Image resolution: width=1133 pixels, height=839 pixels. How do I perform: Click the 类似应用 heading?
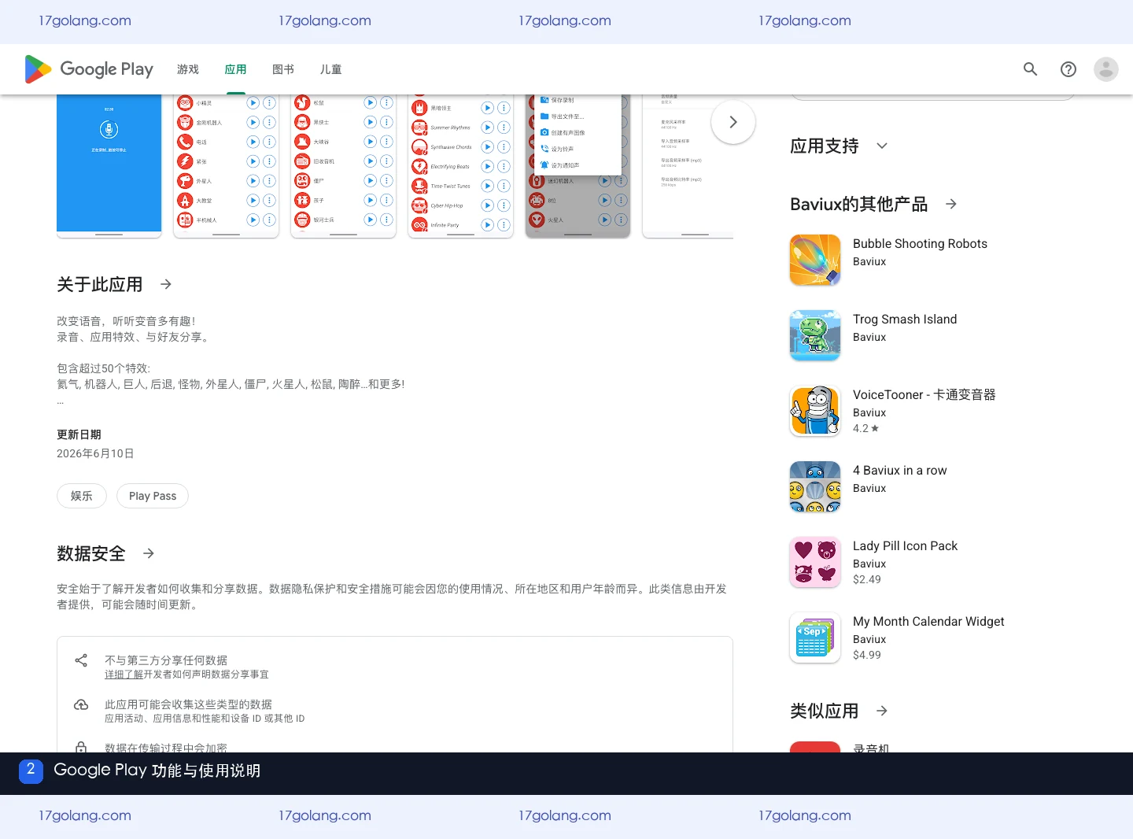point(825,711)
